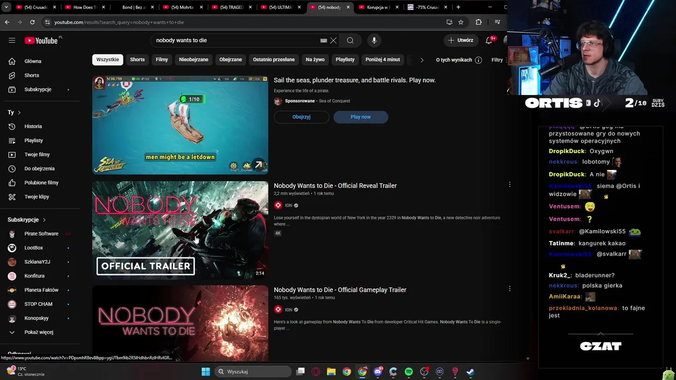676x380 pixels.
Task: Select the Playlisty filter chip
Action: (345, 60)
